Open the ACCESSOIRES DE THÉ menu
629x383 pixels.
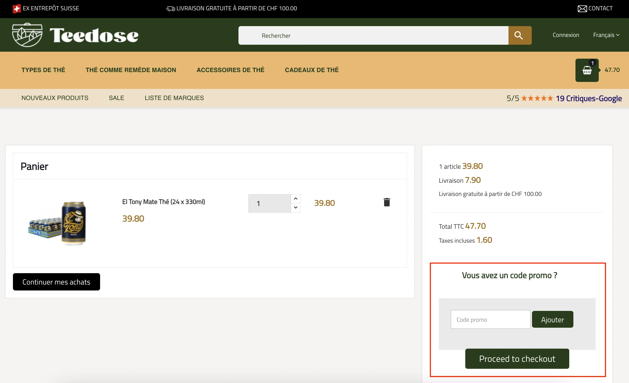coord(230,70)
